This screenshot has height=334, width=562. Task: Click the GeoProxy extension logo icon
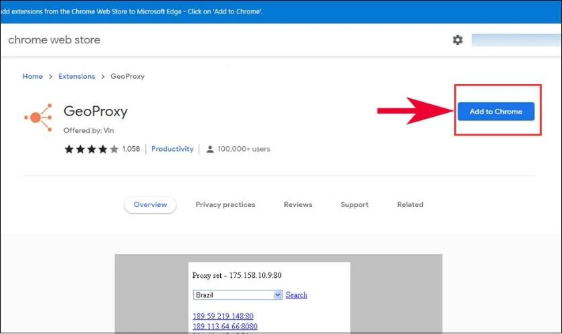(38, 118)
